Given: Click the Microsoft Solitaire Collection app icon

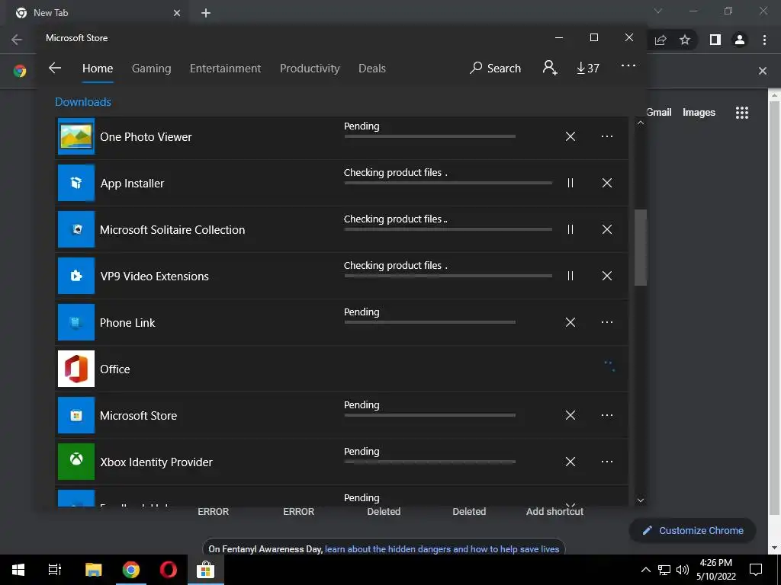Looking at the screenshot, I should [76, 229].
